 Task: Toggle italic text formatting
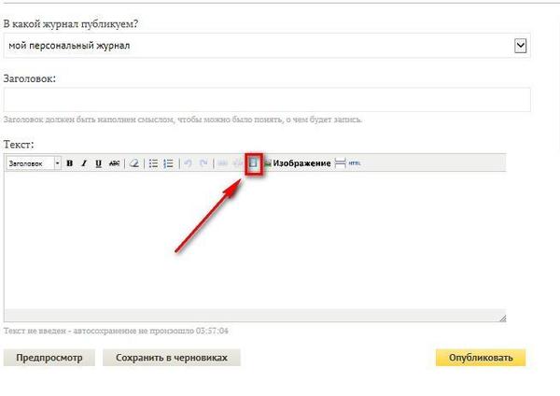click(84, 163)
